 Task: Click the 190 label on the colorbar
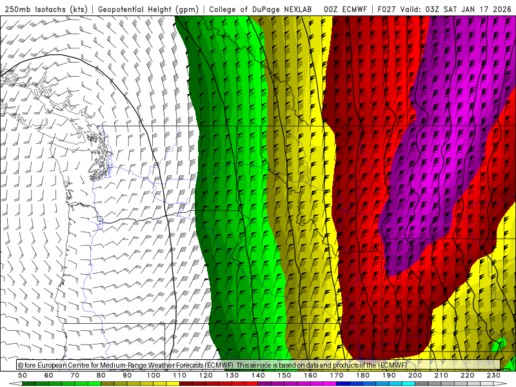[x=389, y=375]
